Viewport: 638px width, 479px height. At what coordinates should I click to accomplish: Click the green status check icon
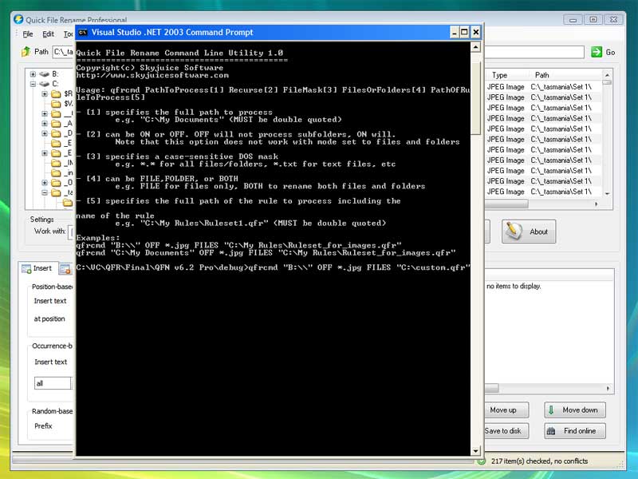[x=481, y=461]
